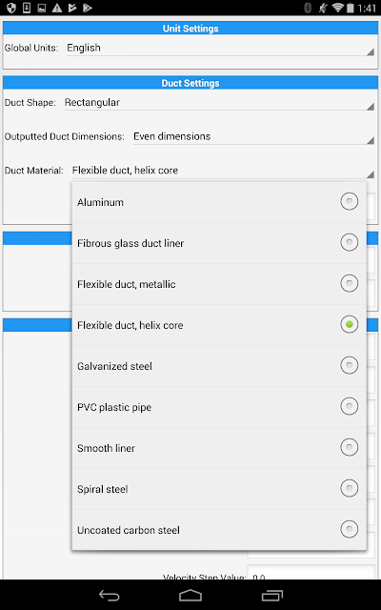
Task: Expand the Even dimensions dropdown
Action: coord(254,137)
